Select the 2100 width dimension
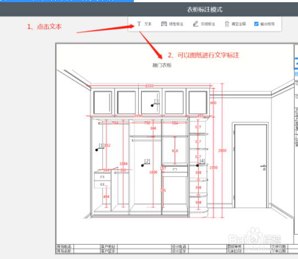The height and width of the screenshot is (259, 298). pyautogui.click(x=138, y=116)
